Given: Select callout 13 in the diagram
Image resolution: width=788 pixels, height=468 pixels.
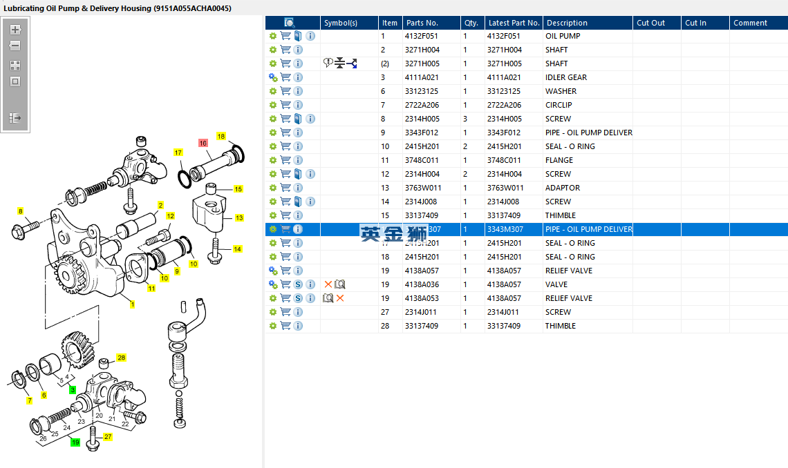Looking at the screenshot, I should pyautogui.click(x=239, y=217).
